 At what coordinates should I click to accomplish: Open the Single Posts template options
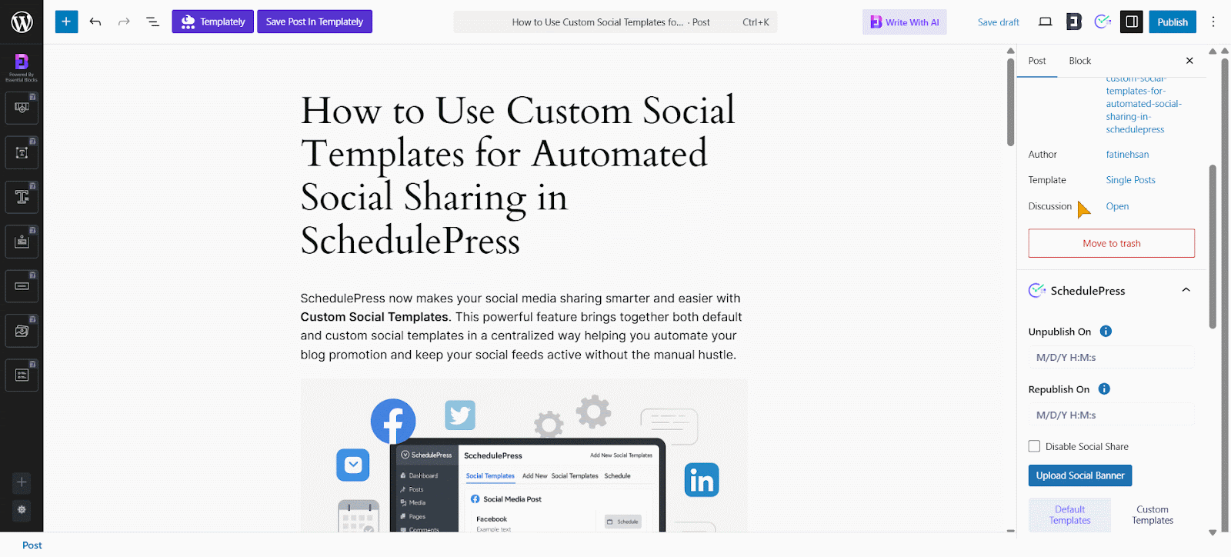coord(1130,180)
